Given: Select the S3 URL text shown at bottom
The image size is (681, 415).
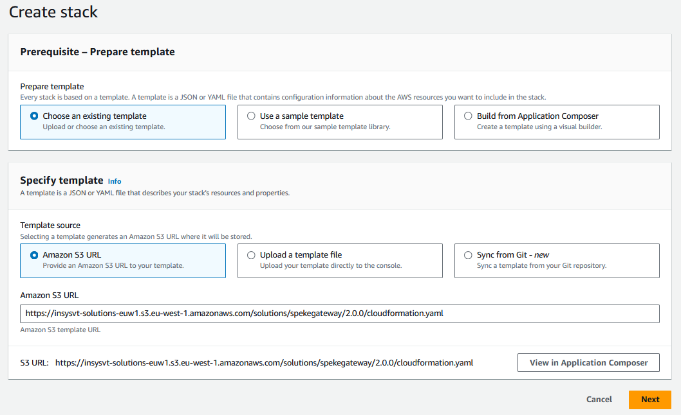Looking at the screenshot, I should (x=257, y=362).
